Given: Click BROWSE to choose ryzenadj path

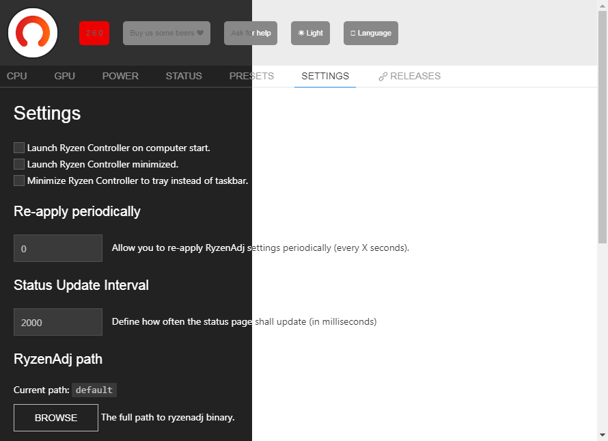Looking at the screenshot, I should [56, 418].
